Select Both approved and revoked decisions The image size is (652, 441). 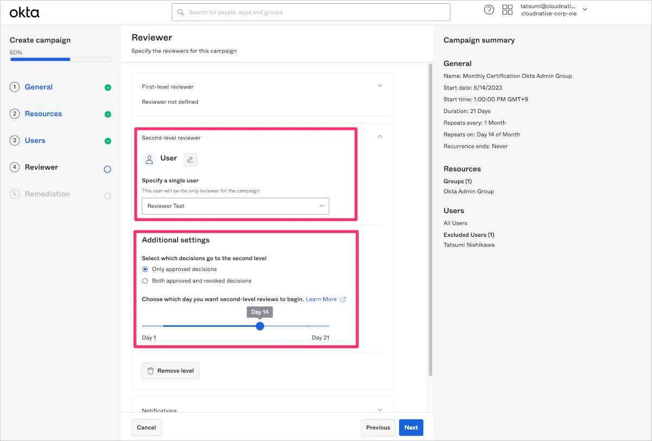click(145, 281)
